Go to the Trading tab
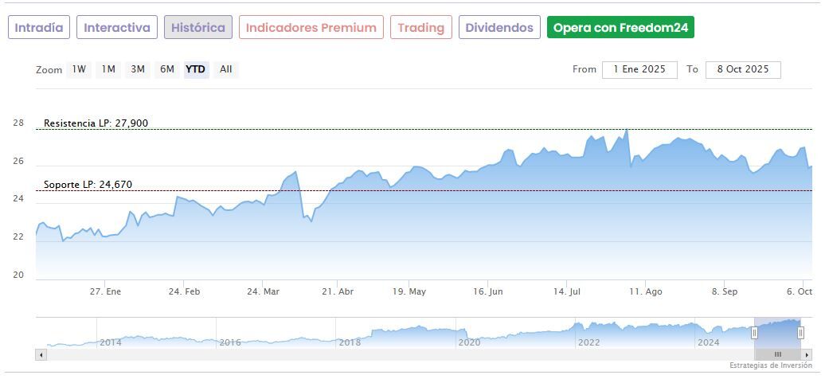This screenshot has width=825, height=379. (420, 28)
